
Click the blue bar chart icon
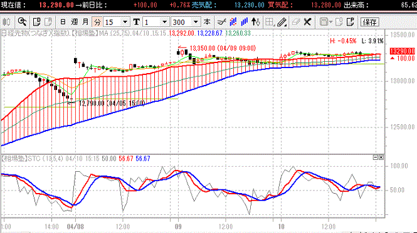point(245,22)
